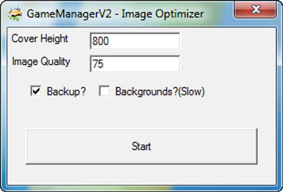Screen dimensions: 283x192
Task: Place cursor on the 75 value
Action: pyautogui.click(x=98, y=64)
